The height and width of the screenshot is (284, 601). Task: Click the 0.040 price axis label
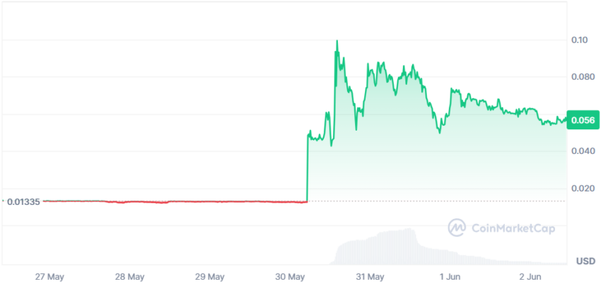[582, 152]
